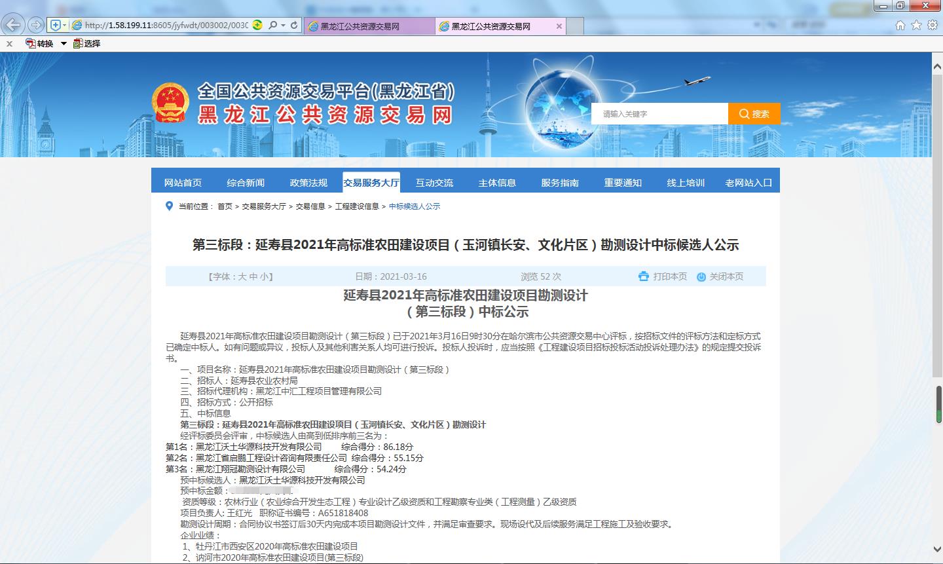
Task: Click the 关闭本页 link
Action: point(726,276)
